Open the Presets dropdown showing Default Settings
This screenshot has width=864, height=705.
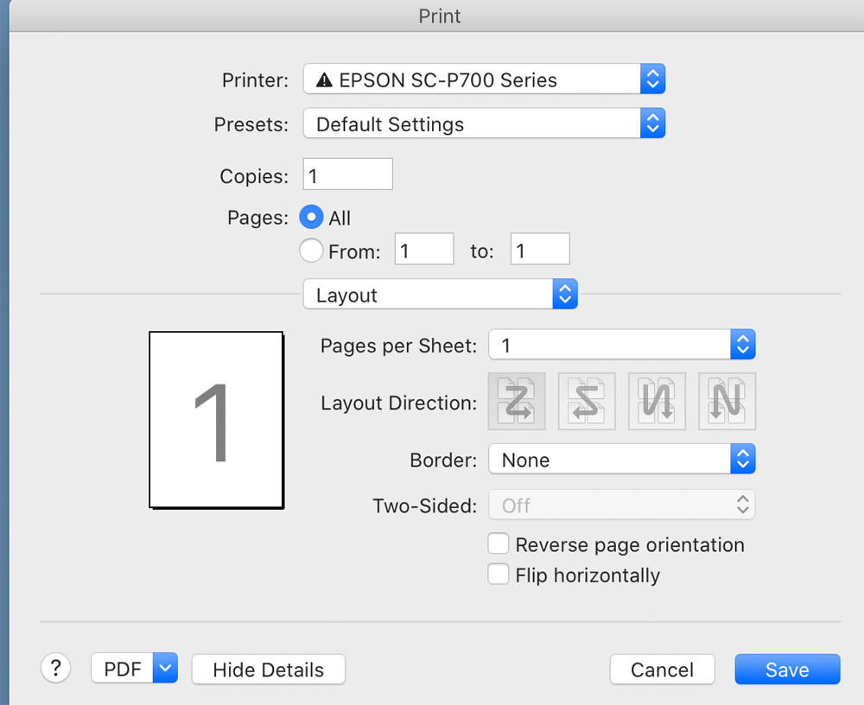[484, 124]
